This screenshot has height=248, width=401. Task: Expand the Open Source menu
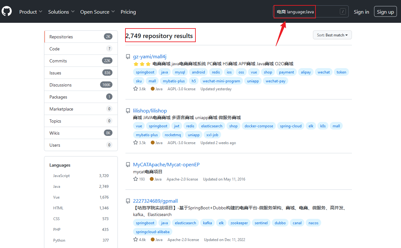click(98, 12)
